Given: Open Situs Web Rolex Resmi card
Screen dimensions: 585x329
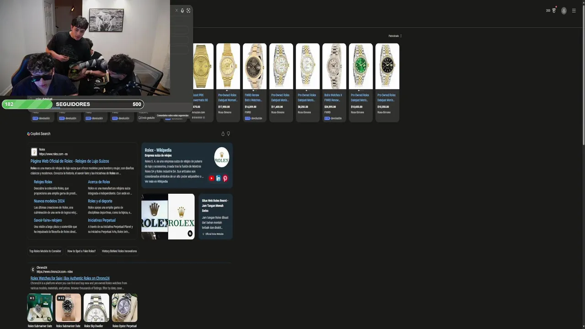Looking at the screenshot, I should click(x=215, y=217).
